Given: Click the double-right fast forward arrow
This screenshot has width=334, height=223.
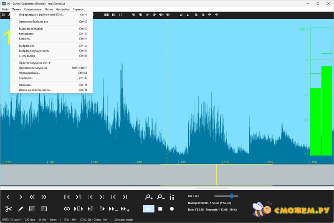Looking at the screenshot, I should (43, 197).
